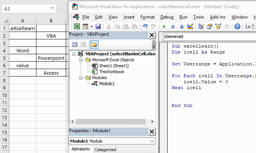This screenshot has width=256, height=153.
Task: Select cell containing eXcellearn
Action: tap(23, 28)
